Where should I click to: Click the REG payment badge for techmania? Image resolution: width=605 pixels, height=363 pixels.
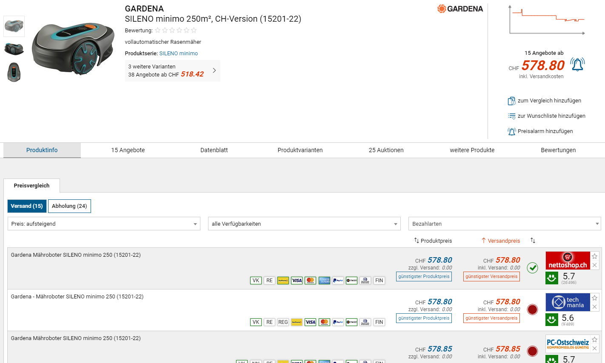tap(283, 322)
